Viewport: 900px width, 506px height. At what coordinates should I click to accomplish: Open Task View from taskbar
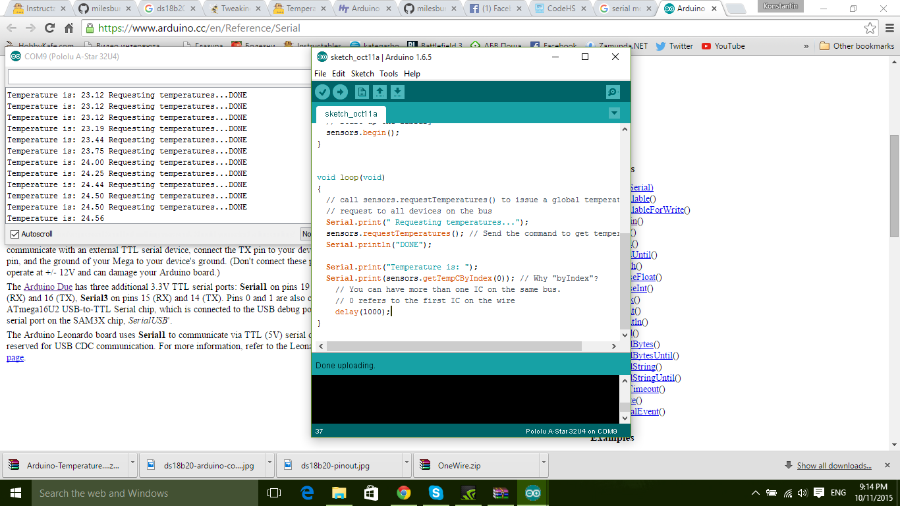tap(274, 493)
